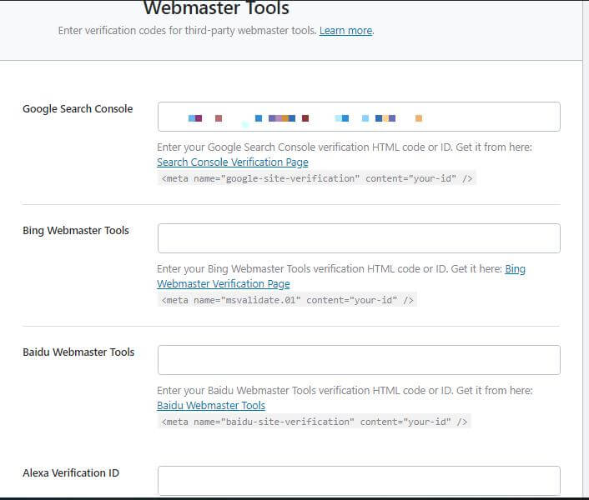Click 'Enter your Google Search Console verification' text

(x=345, y=147)
